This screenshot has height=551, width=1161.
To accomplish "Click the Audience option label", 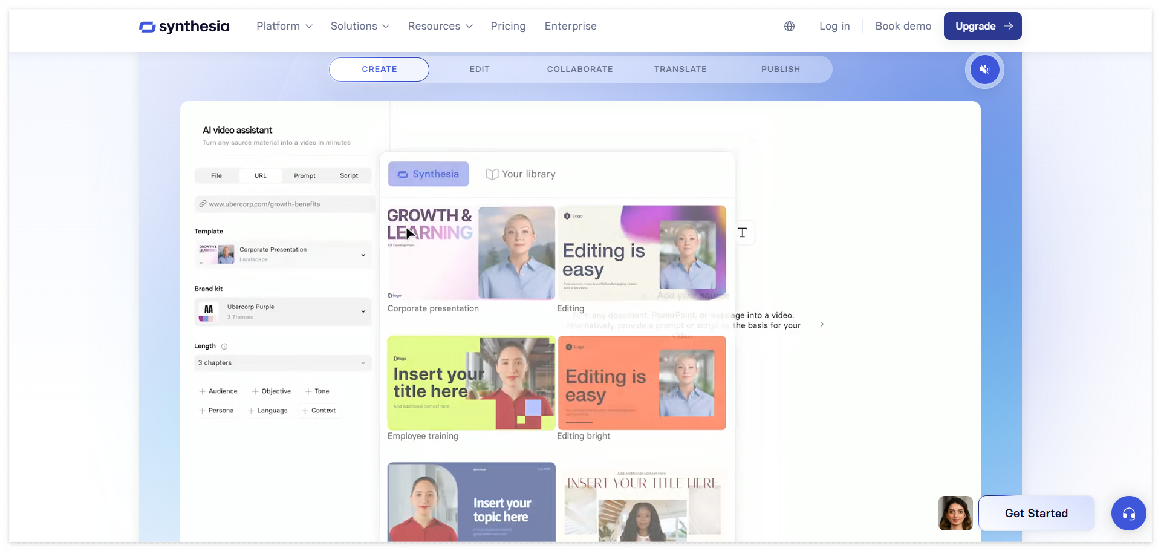I will coord(223,392).
